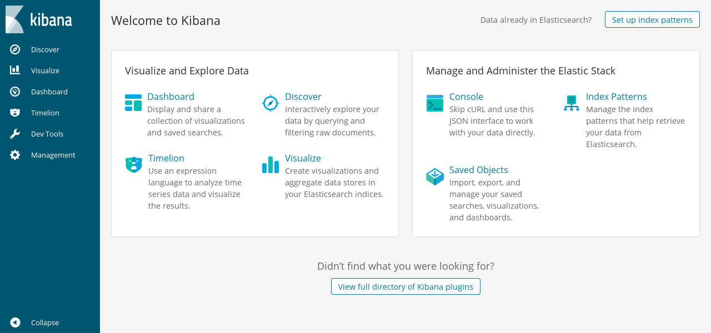Open Management in the sidebar
711x333 pixels.
tap(53, 155)
